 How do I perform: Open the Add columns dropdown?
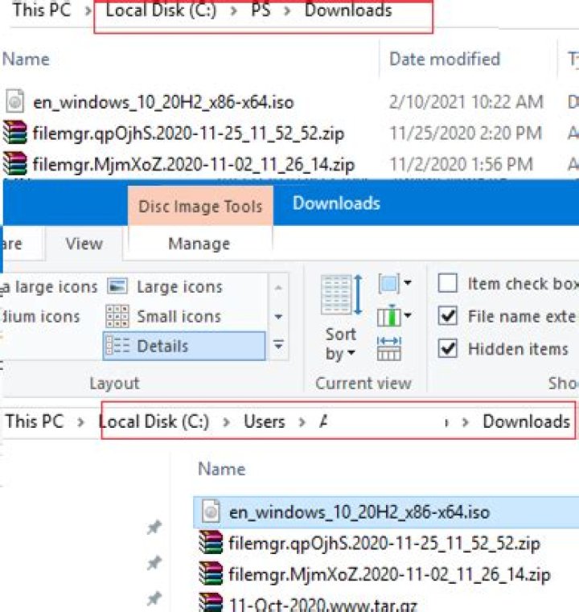(395, 315)
